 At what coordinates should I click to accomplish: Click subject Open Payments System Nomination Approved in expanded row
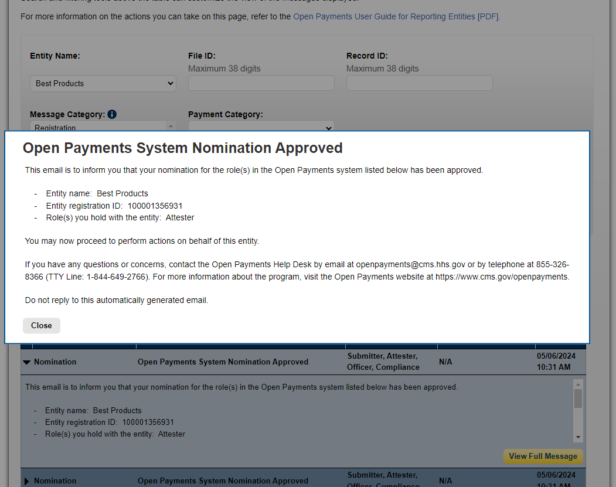click(223, 362)
